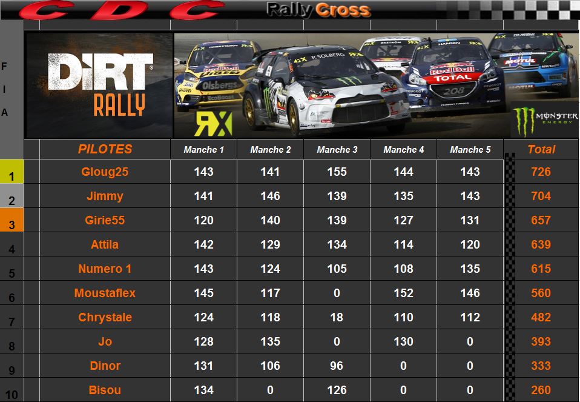
Task: Click Chrystale's Manche 2 score 118
Action: 271,317
